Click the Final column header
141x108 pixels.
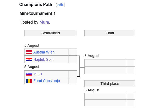pos(110,33)
